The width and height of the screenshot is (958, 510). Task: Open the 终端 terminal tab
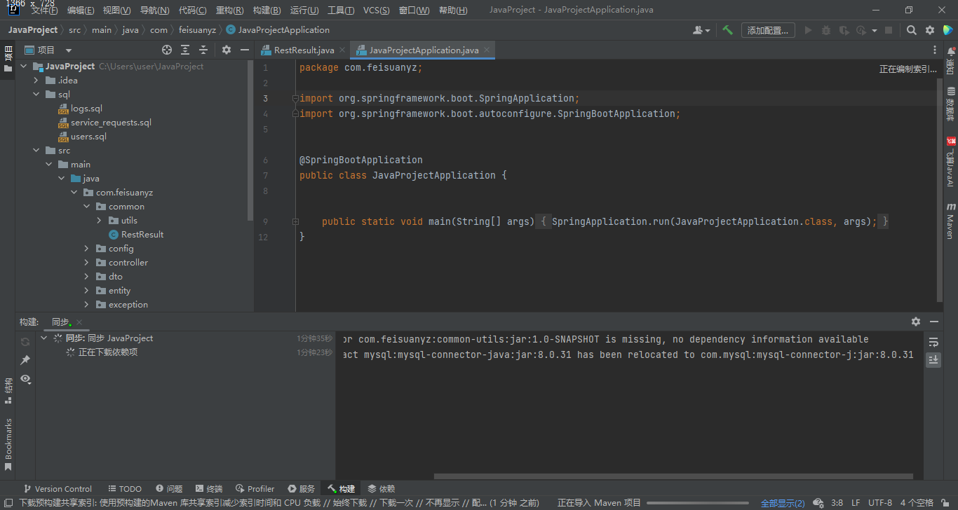[x=209, y=489]
